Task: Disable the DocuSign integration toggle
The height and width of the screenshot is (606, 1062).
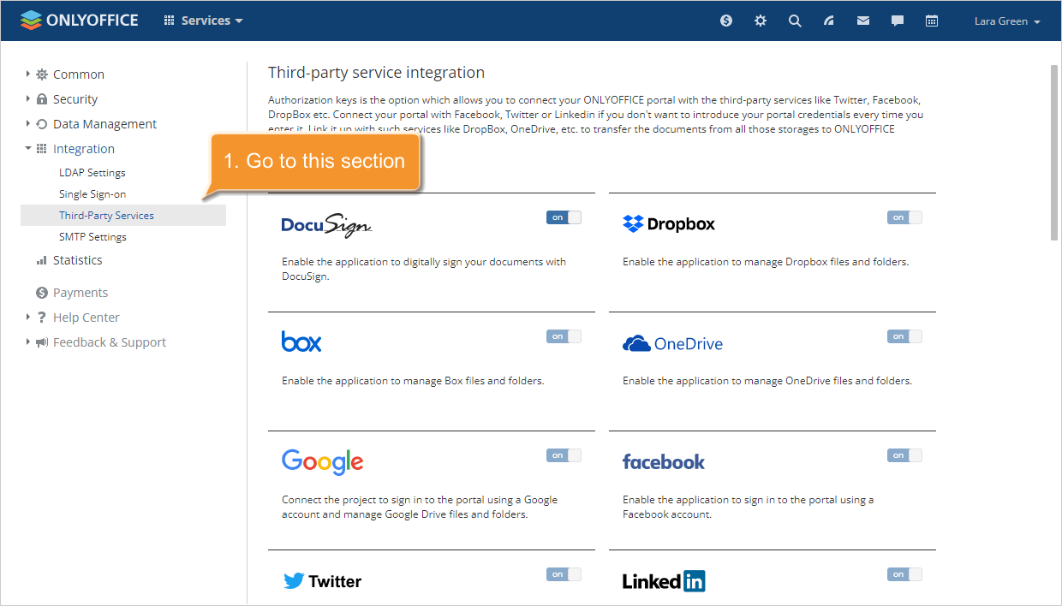Action: (x=563, y=217)
